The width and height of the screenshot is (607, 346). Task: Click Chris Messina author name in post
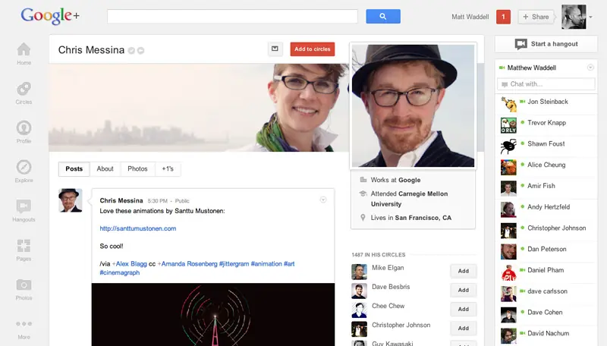click(121, 200)
